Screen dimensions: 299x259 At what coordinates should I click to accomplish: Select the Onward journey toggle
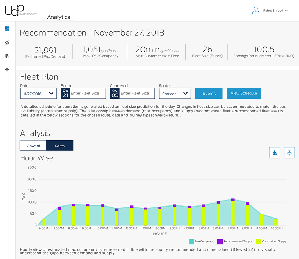33,146
